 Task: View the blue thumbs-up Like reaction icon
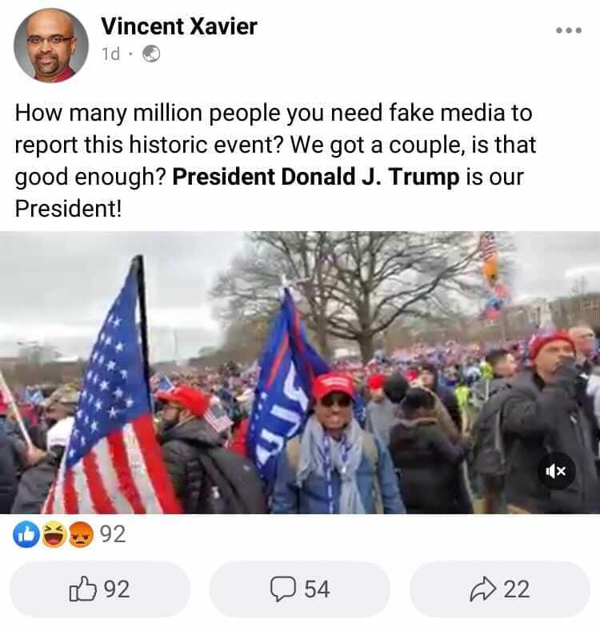(26, 534)
